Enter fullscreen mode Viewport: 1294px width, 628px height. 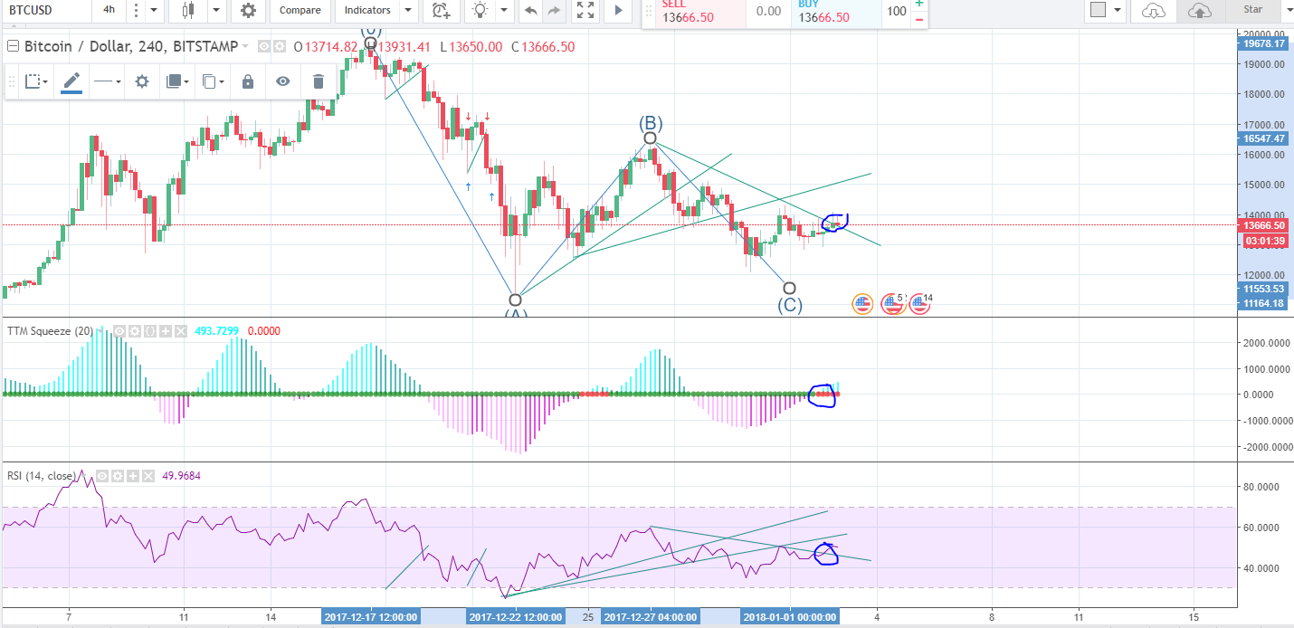point(585,10)
